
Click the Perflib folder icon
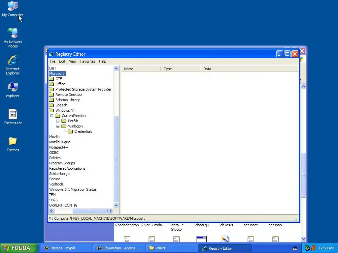64,121
